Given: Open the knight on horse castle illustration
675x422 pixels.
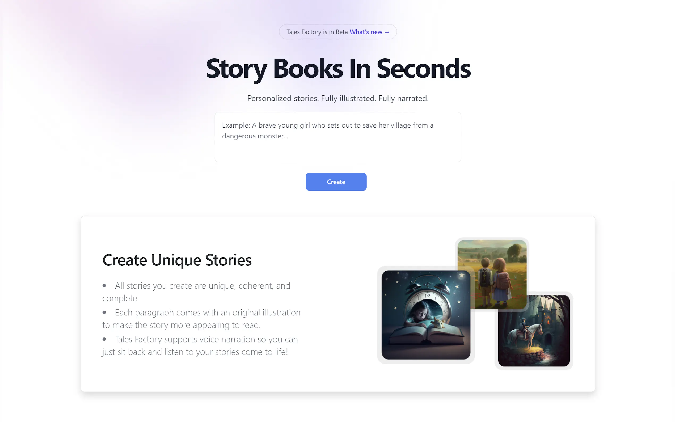Looking at the screenshot, I should coord(534,331).
